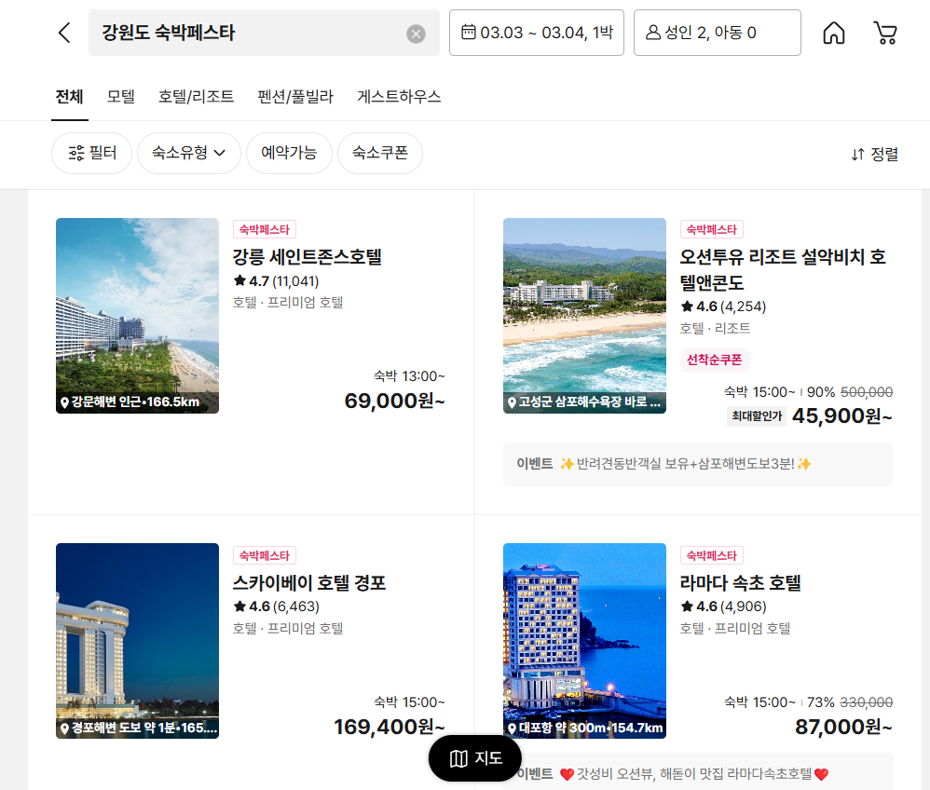Clear the search field using the X icon
This screenshot has height=790, width=930.
(416, 33)
